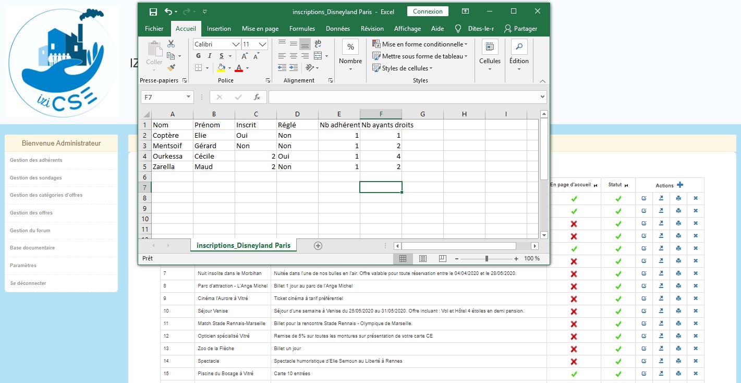
Task: Click the Save icon in Excel title bar
Action: (153, 11)
